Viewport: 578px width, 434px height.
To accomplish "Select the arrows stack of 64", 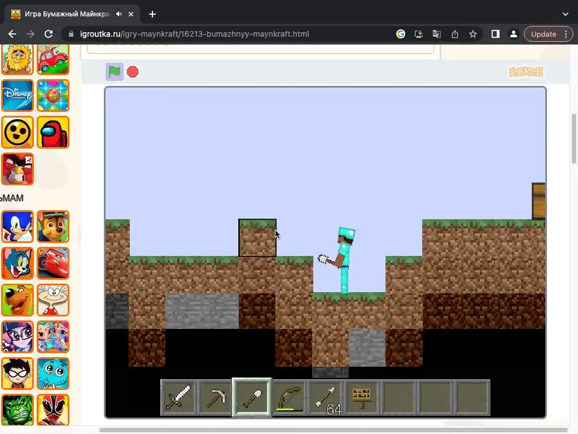I will [326, 397].
